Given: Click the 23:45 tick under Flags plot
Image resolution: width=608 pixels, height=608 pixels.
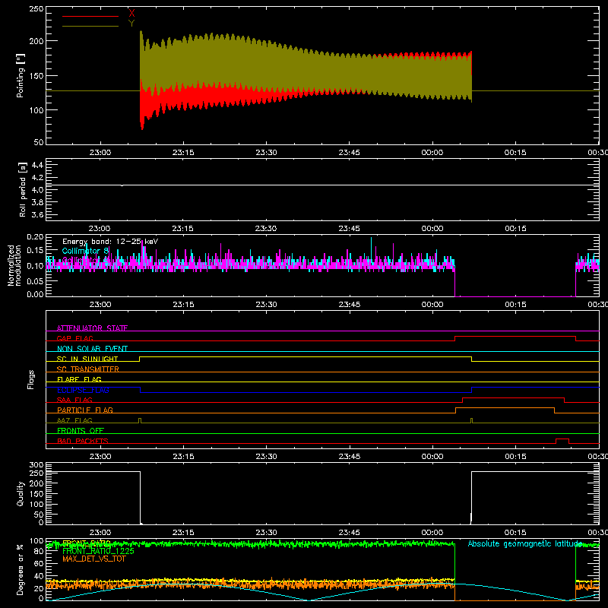Looking at the screenshot, I should point(350,457).
